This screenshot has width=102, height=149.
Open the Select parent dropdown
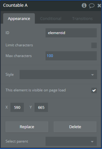[71, 141]
